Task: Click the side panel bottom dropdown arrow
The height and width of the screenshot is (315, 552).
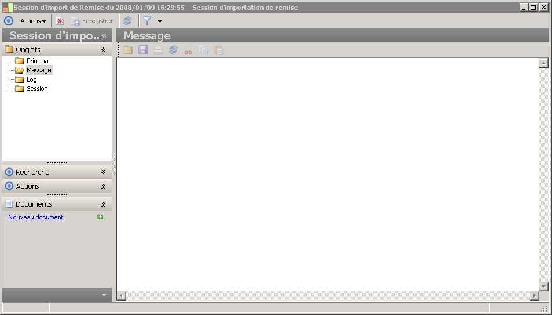Action: (x=104, y=295)
